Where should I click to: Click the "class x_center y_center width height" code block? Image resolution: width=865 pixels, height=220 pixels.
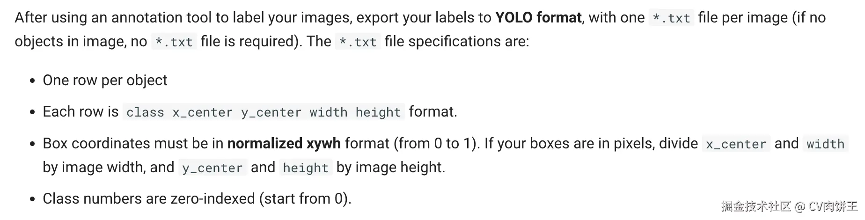[x=264, y=112]
